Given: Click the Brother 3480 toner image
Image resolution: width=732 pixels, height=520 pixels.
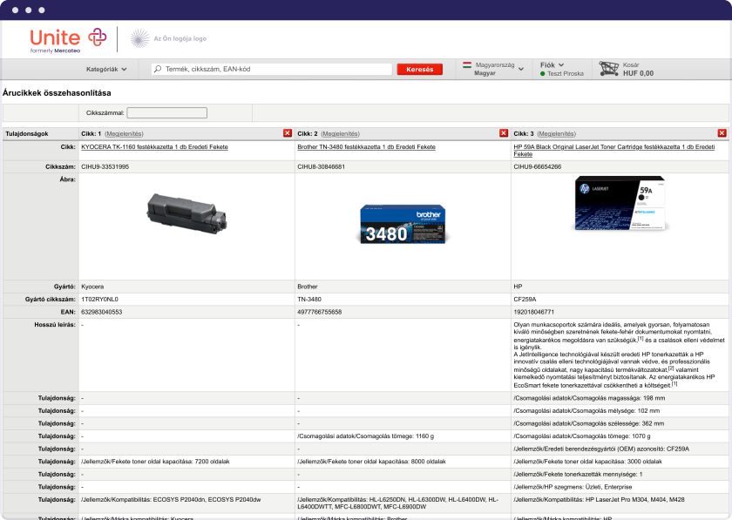Looking at the screenshot, I should tap(402, 225).
